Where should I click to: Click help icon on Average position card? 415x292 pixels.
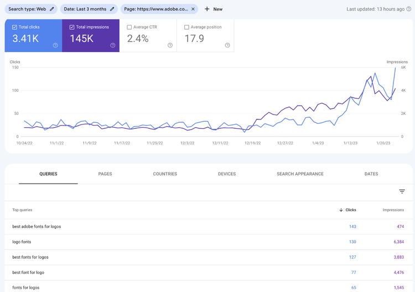[227, 45]
